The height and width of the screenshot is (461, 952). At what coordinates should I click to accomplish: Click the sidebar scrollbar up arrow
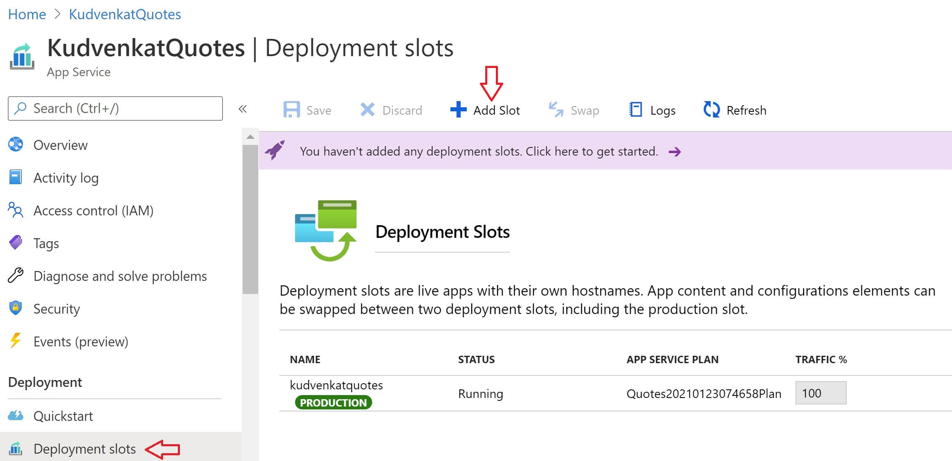click(250, 137)
